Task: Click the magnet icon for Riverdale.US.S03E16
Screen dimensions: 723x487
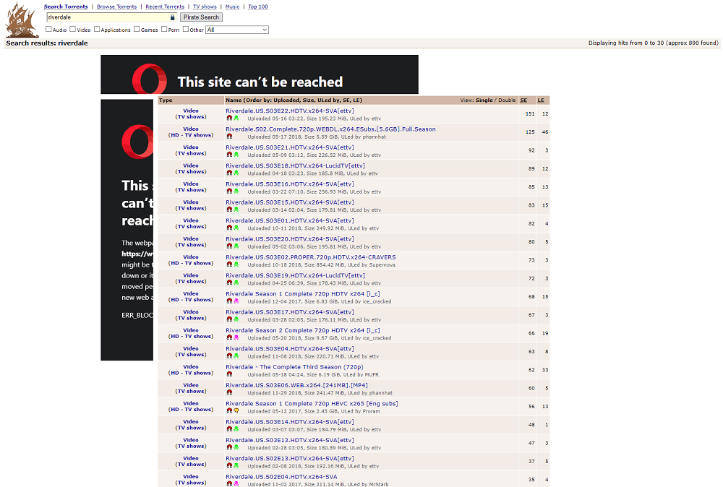Action: 229,191
